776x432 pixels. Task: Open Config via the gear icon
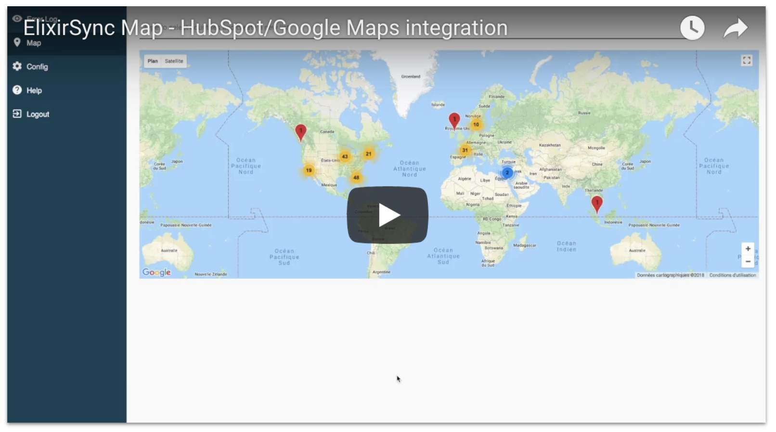17,66
